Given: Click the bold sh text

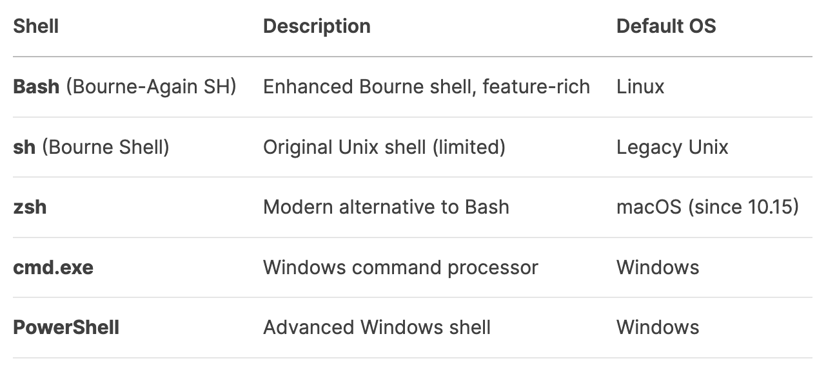Looking at the screenshot, I should 25,147.
